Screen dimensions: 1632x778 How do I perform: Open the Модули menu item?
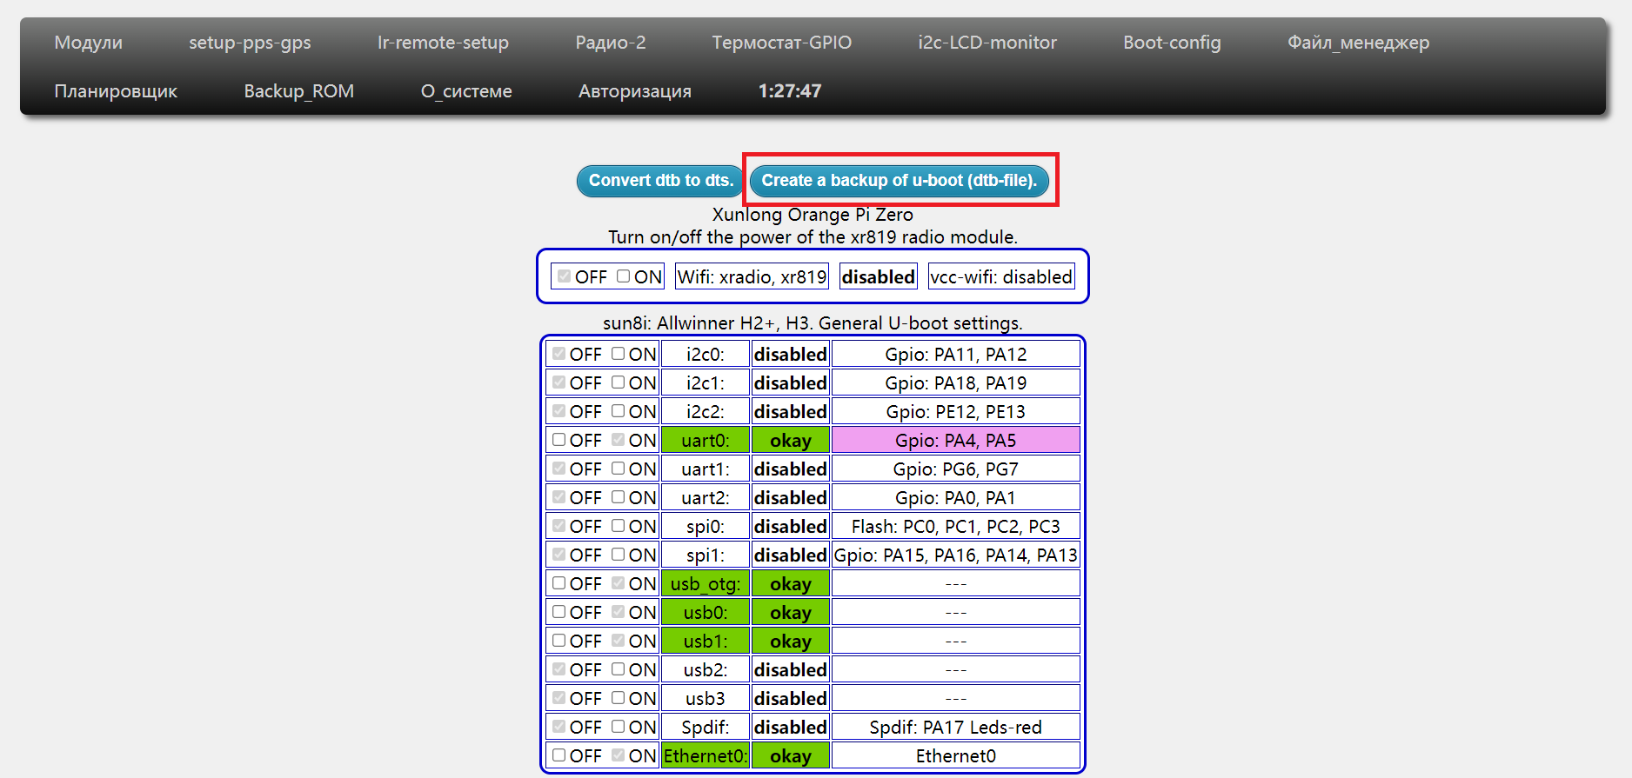88,43
